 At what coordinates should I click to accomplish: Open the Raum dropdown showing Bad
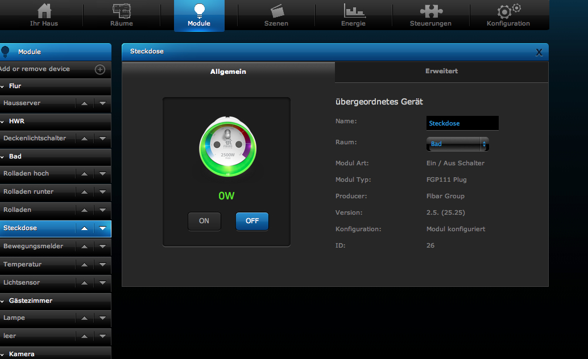458,144
